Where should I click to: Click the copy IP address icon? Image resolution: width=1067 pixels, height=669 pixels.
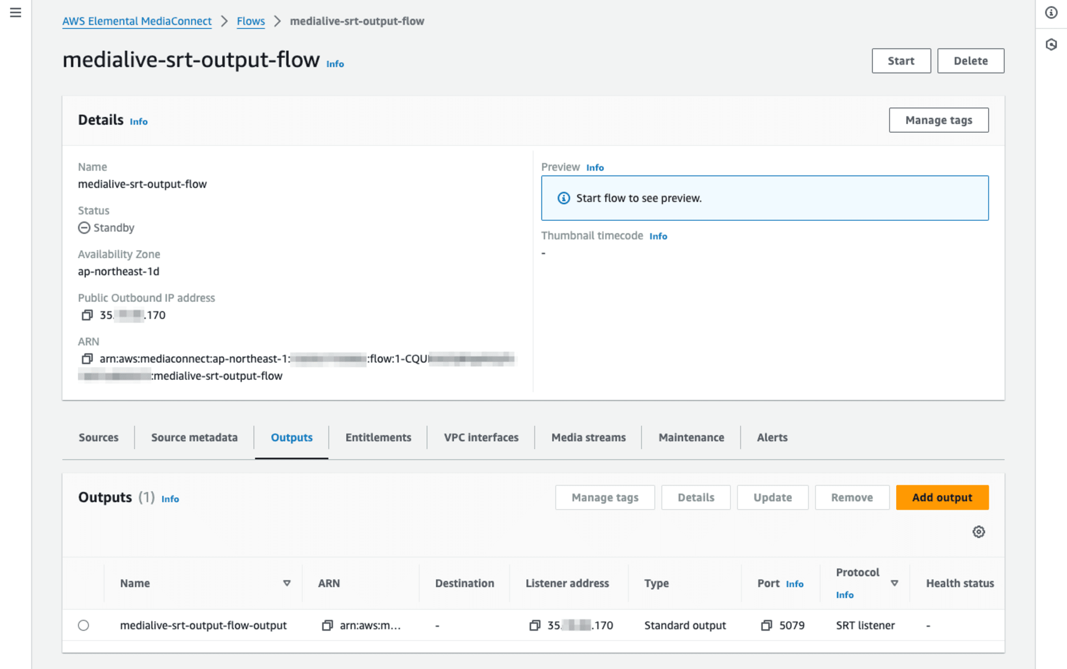[86, 314]
